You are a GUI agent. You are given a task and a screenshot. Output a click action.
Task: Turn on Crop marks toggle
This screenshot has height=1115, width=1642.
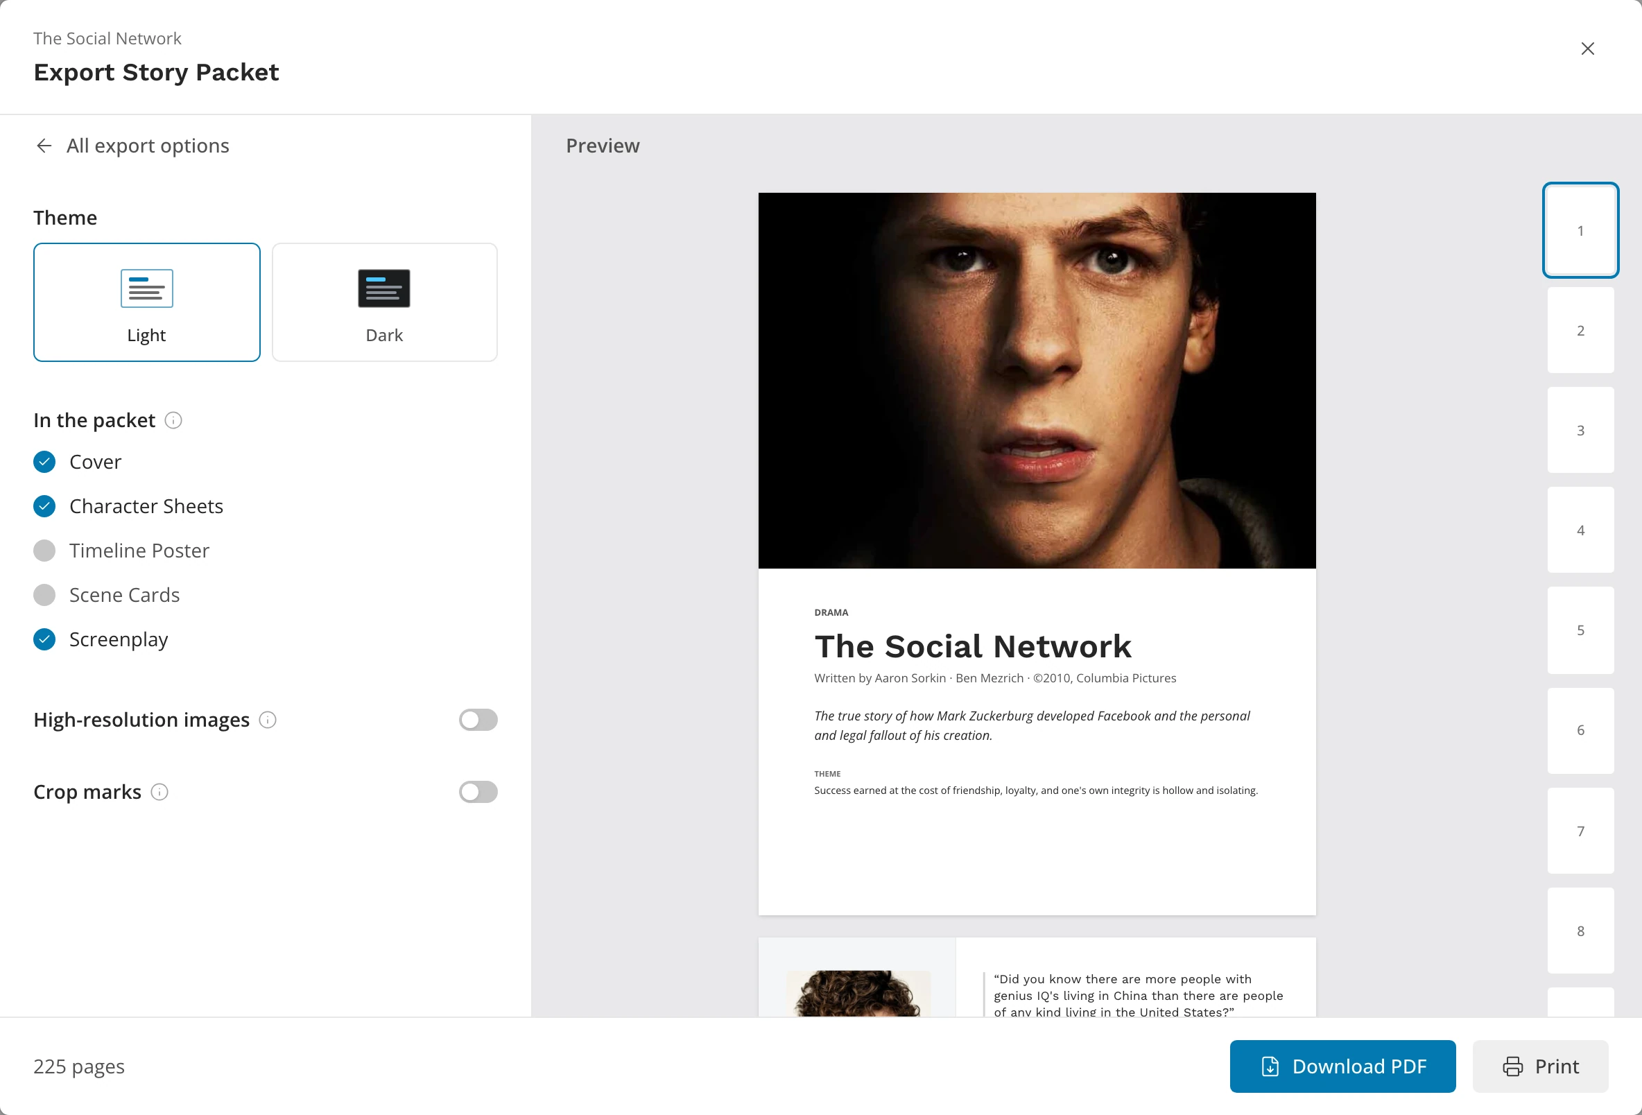478,792
